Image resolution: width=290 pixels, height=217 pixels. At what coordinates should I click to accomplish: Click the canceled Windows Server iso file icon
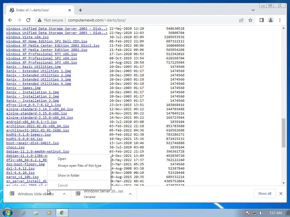pos(78,193)
